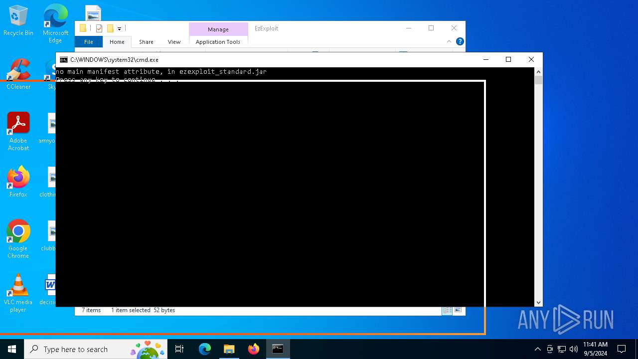Open Task View on the taskbar
638x359 pixels.
(x=179, y=349)
